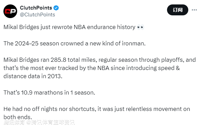
Task: Click the sentence about crowning a new ironman
Action: tap(74, 43)
